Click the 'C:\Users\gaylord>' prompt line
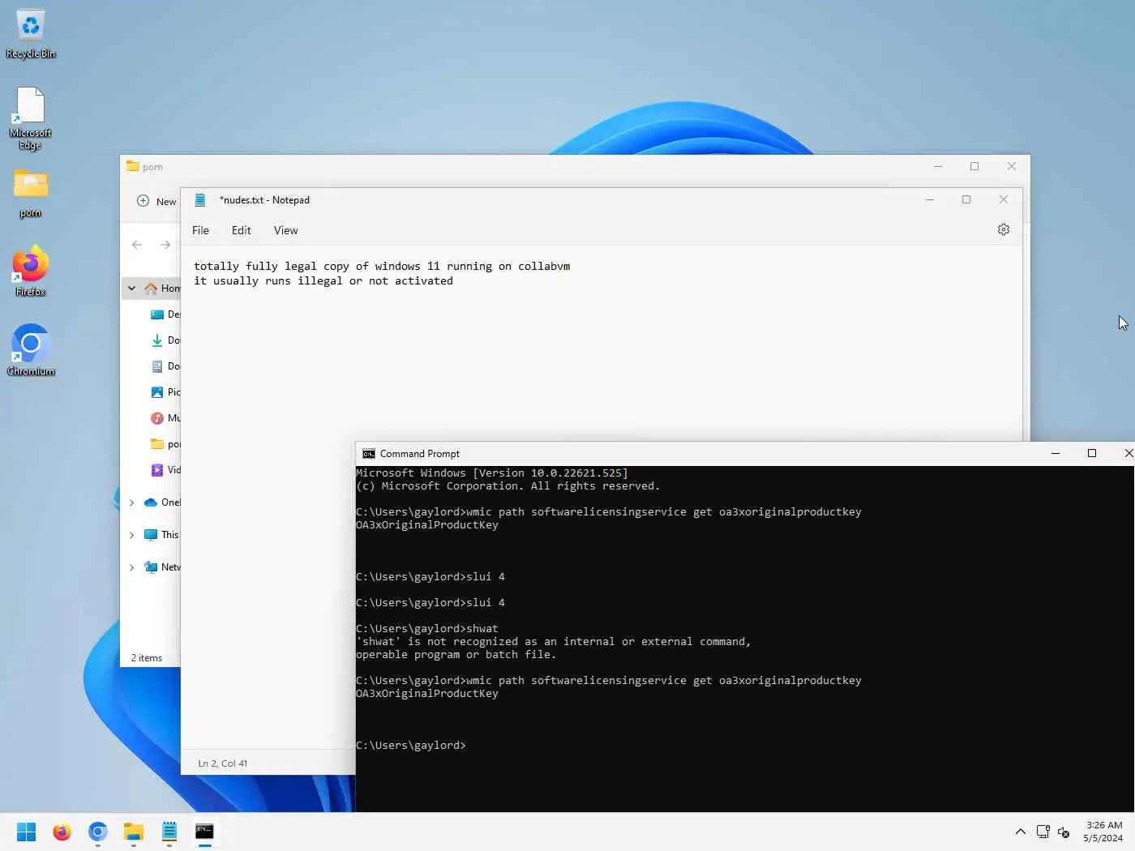The height and width of the screenshot is (851, 1135). click(x=411, y=746)
